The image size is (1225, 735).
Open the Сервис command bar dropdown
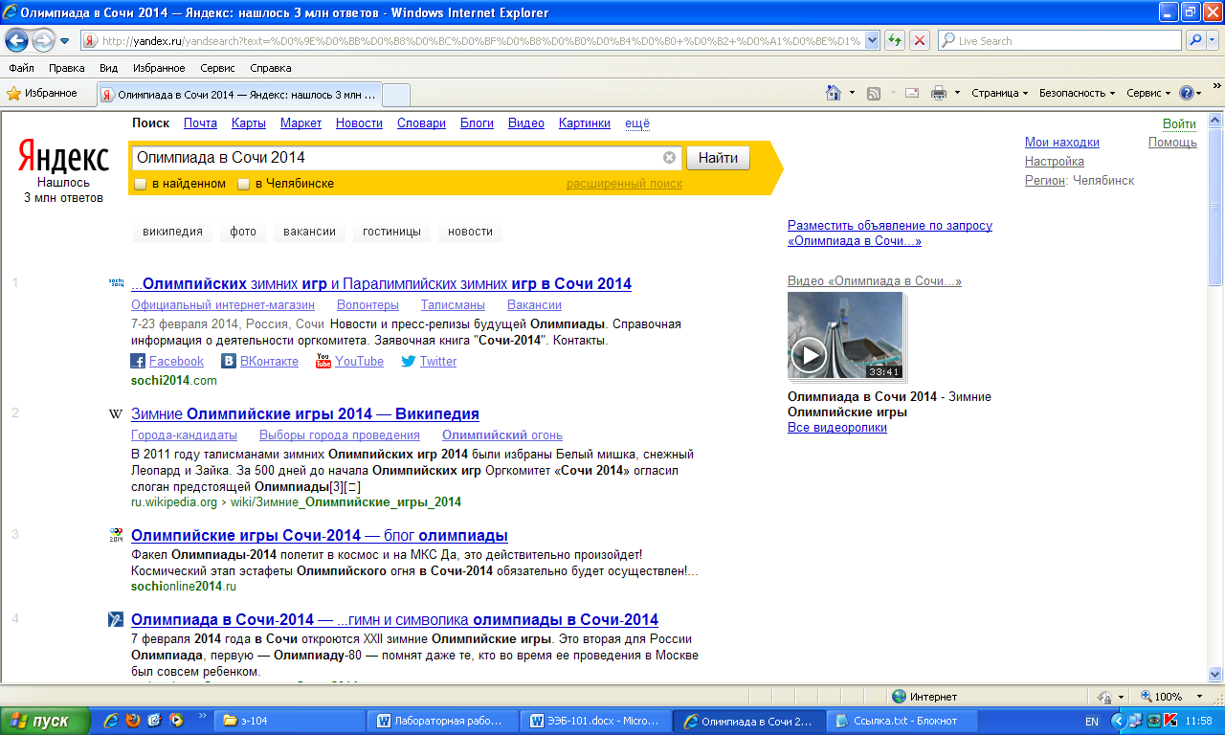tap(1148, 93)
